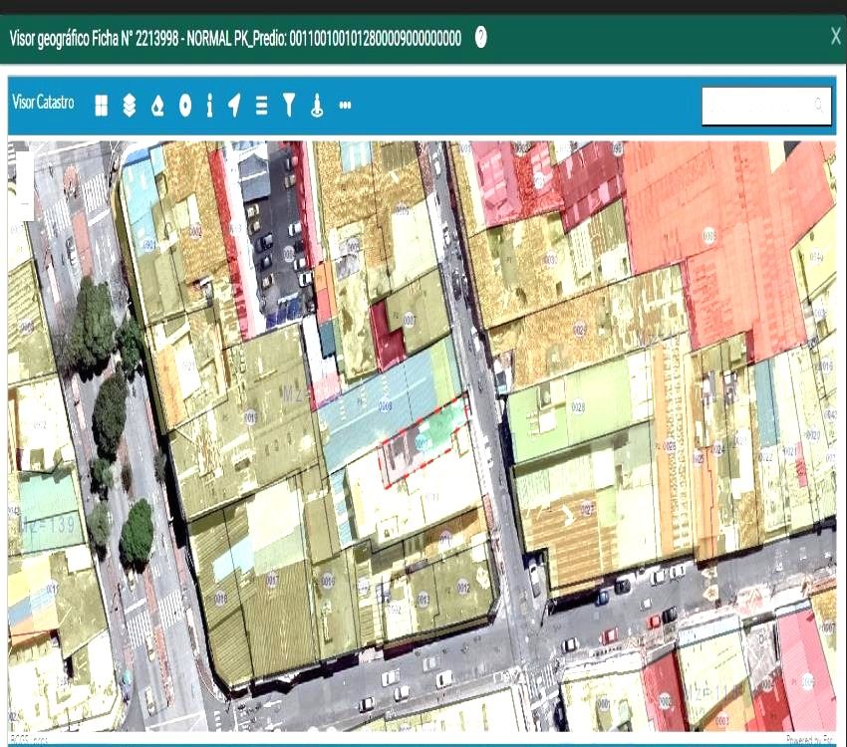
Task: Open the basemap gallery grid icon
Action: (102, 106)
